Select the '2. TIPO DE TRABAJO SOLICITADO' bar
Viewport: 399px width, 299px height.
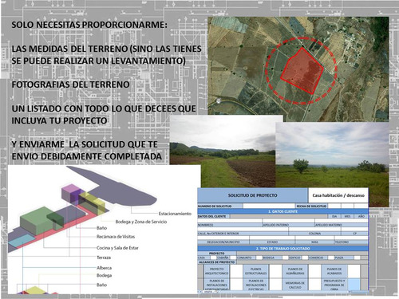(283, 249)
